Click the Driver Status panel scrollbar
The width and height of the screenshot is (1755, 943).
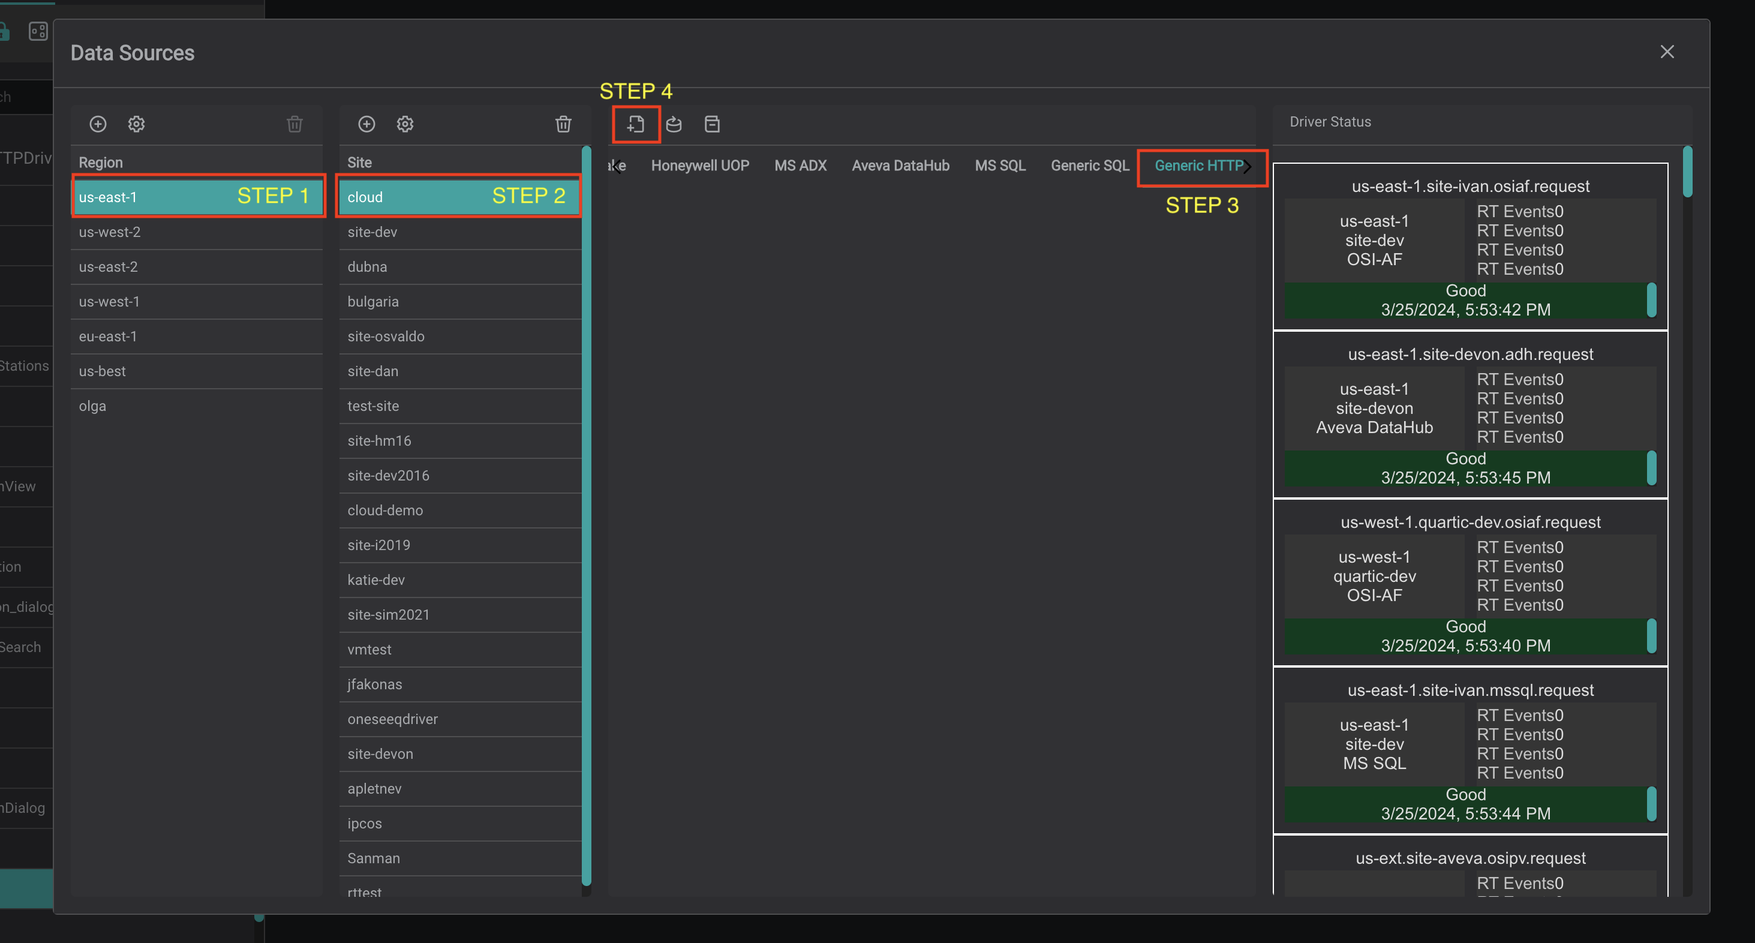(x=1687, y=172)
